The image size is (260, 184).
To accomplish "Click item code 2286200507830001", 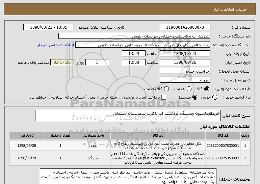I will [x=223, y=146].
